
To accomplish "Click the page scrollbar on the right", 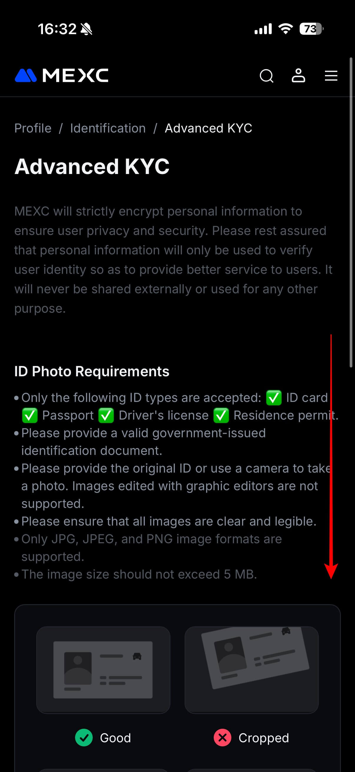I will pyautogui.click(x=351, y=212).
